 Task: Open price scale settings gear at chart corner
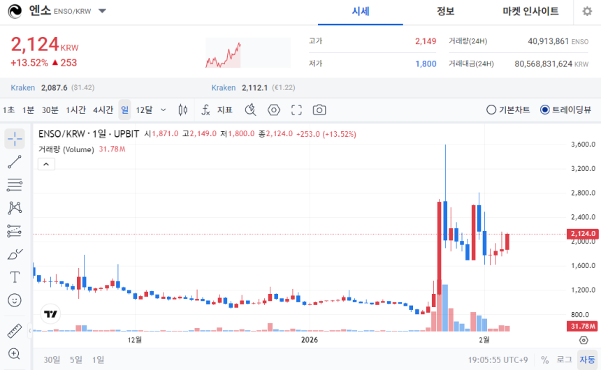tap(584, 340)
